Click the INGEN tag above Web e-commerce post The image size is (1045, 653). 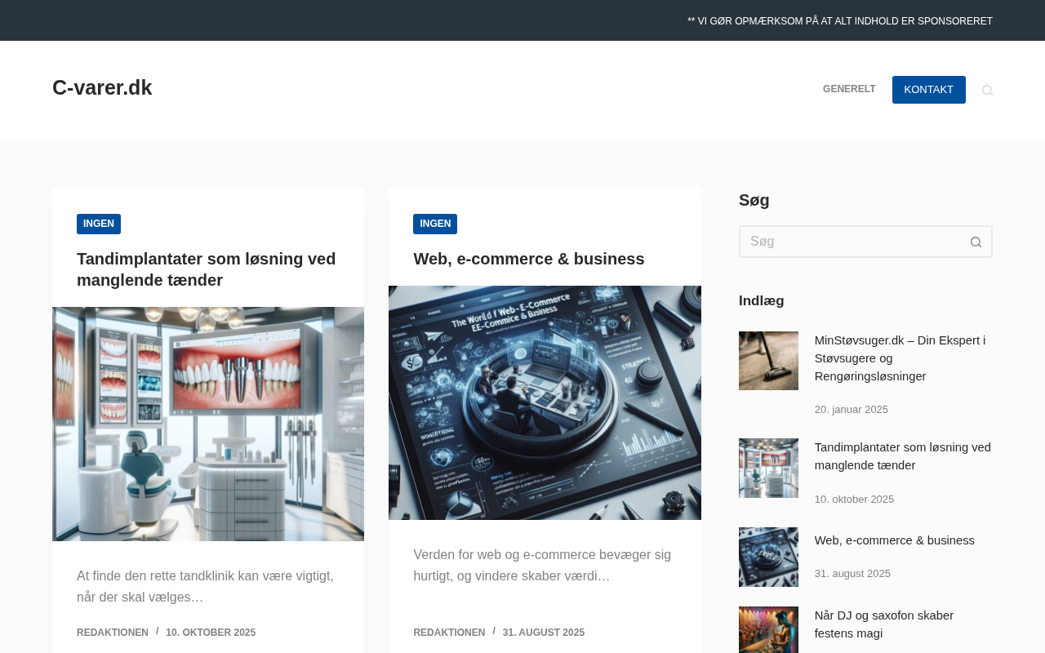point(435,224)
